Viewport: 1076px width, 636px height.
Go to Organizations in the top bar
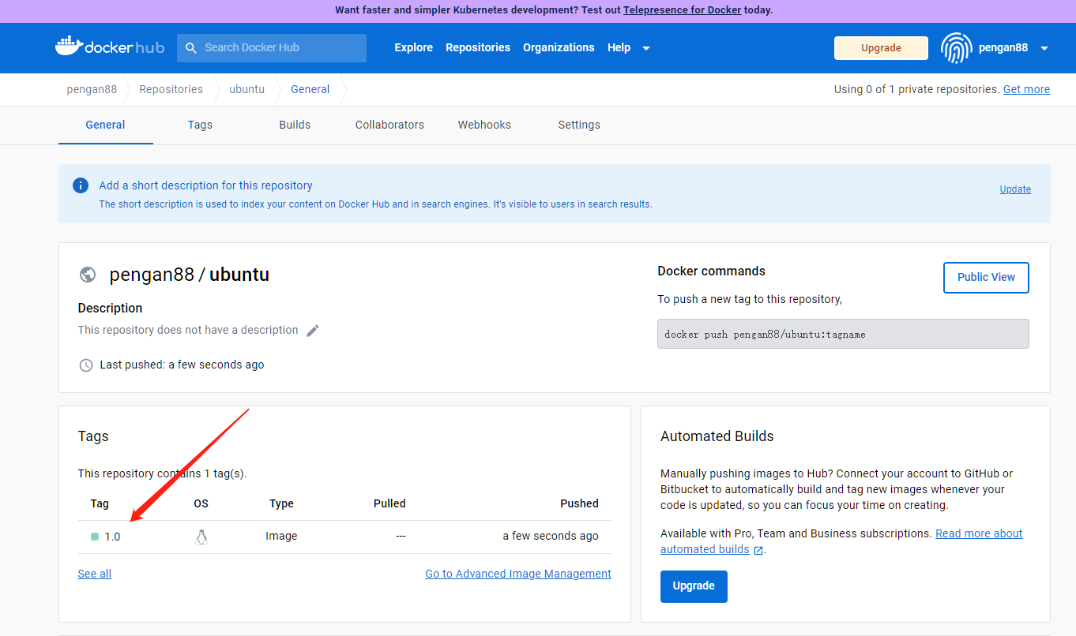(x=559, y=47)
